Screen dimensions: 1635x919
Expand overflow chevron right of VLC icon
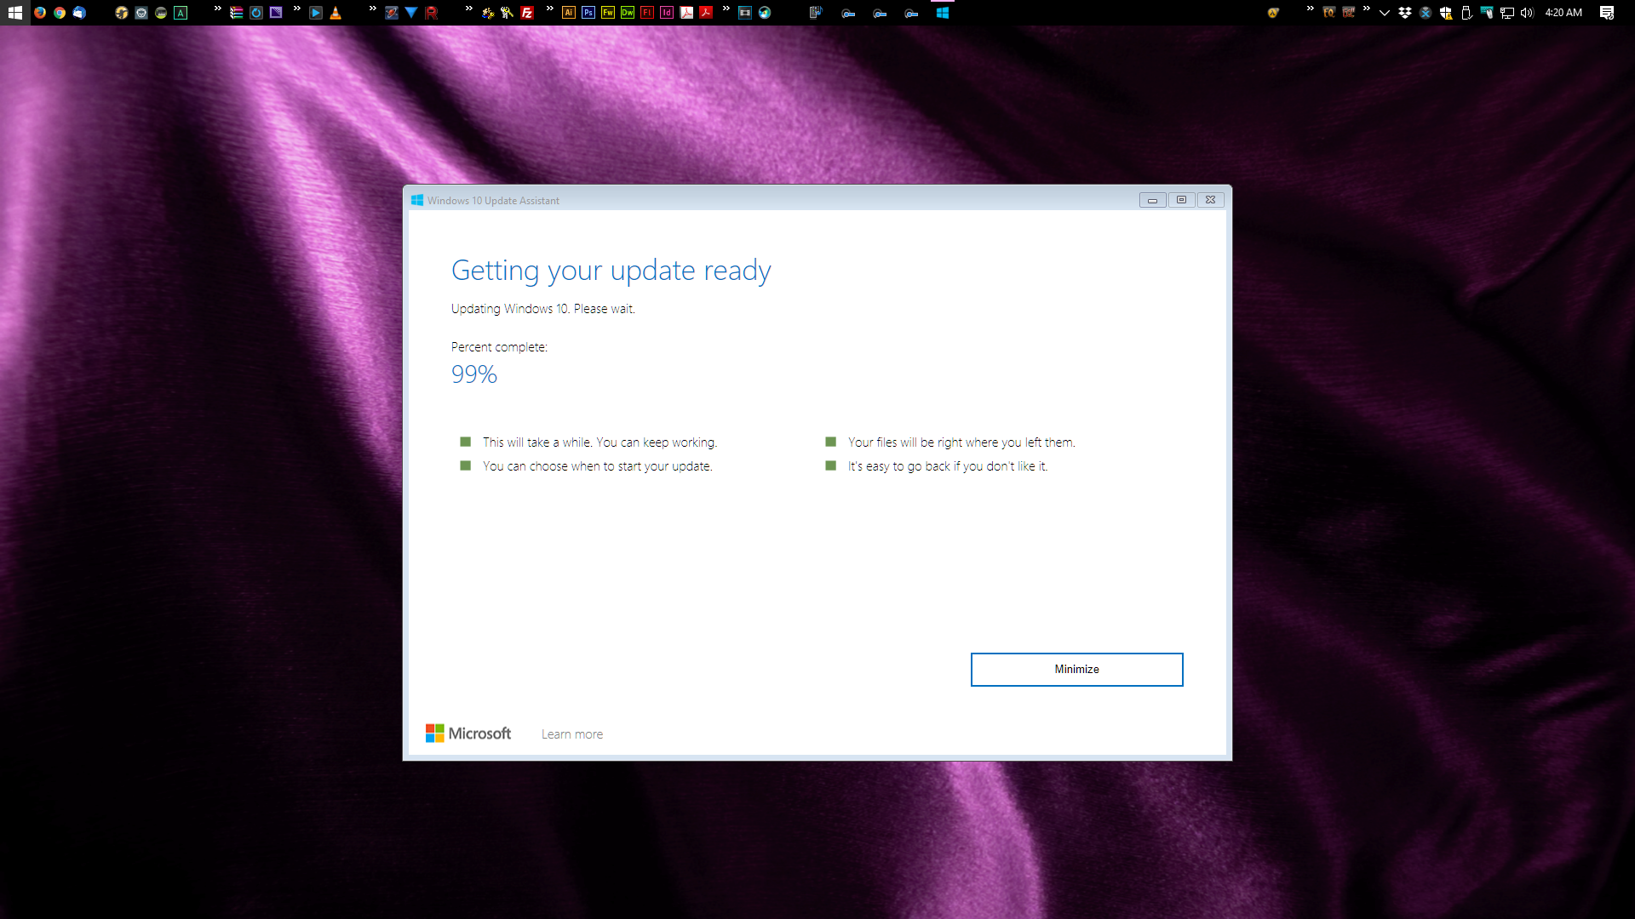pyautogui.click(x=373, y=9)
